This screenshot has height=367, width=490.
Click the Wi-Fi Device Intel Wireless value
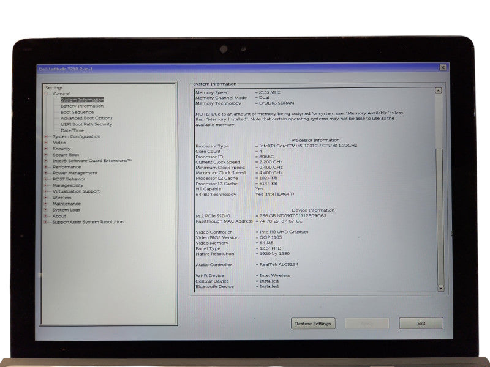point(275,276)
